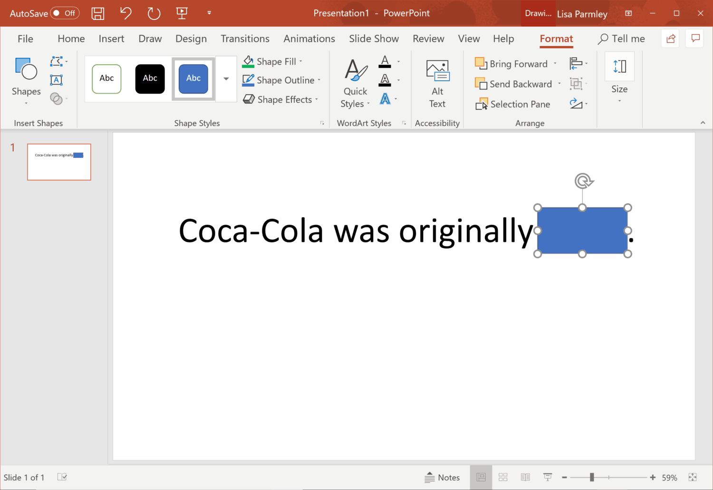The width and height of the screenshot is (713, 490).
Task: Click the Group objects icon
Action: pyautogui.click(x=576, y=84)
